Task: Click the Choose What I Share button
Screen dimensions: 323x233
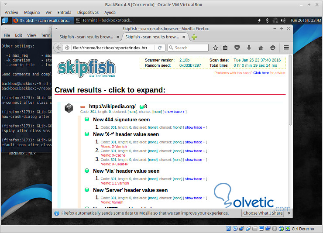Action: (x=262, y=213)
